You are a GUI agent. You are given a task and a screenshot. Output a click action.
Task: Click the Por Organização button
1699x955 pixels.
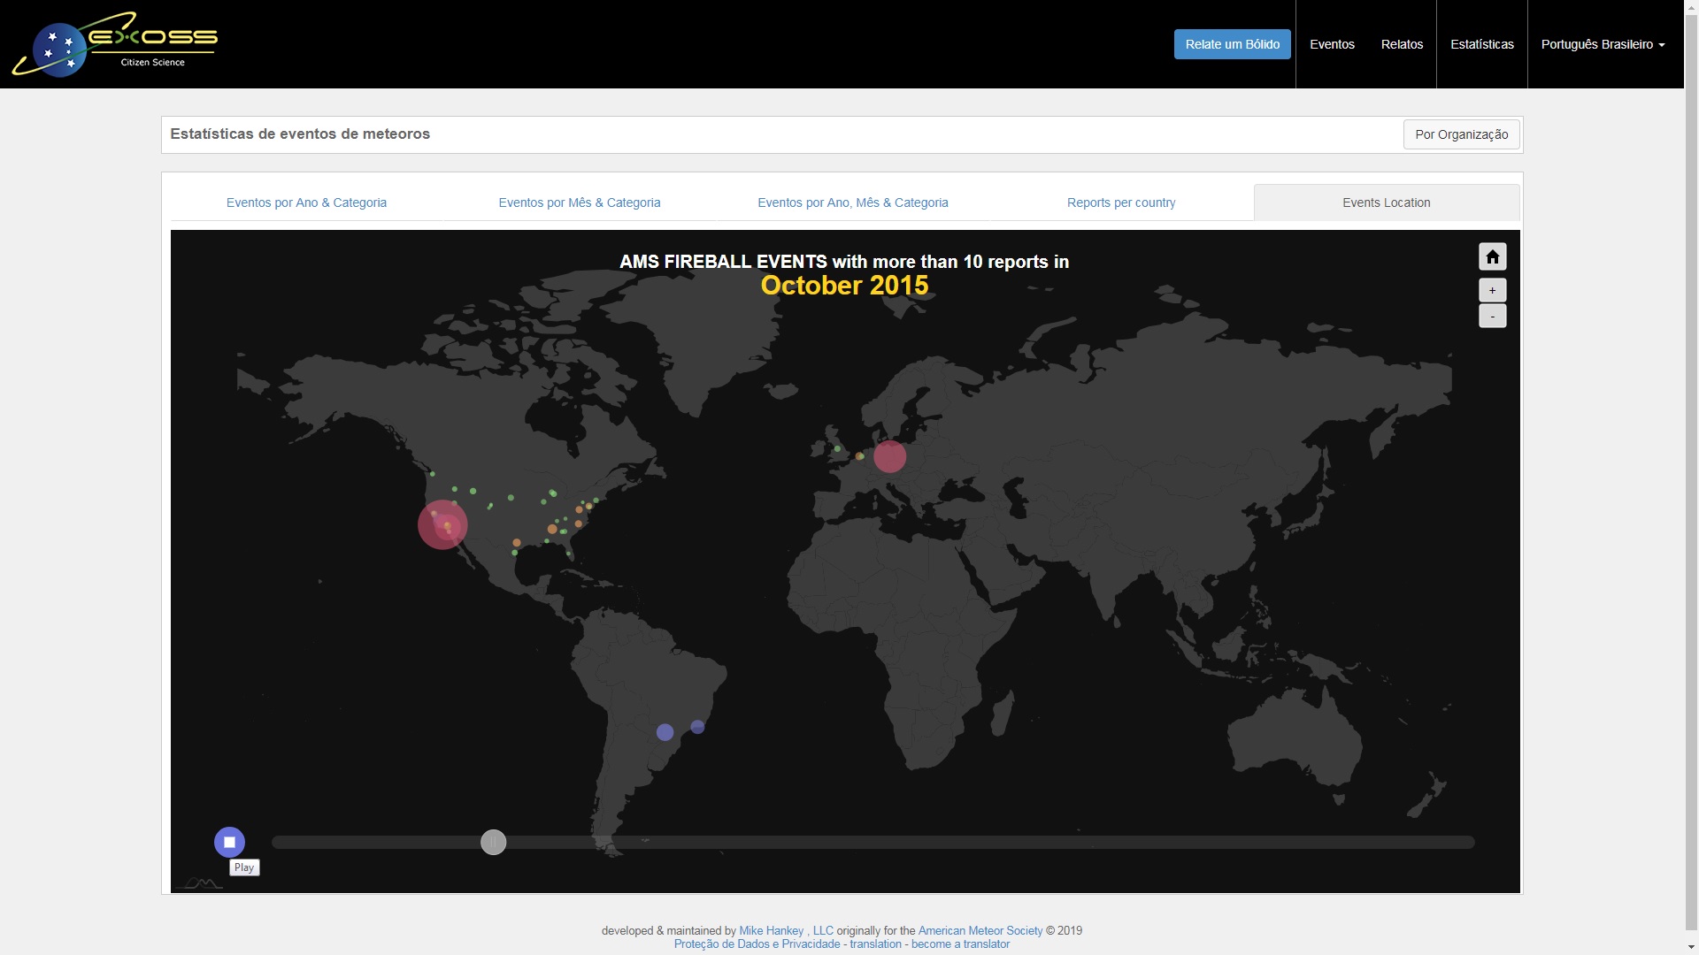click(x=1461, y=134)
